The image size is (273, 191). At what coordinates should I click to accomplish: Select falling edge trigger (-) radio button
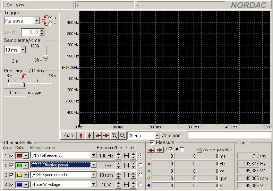(x=50, y=24)
